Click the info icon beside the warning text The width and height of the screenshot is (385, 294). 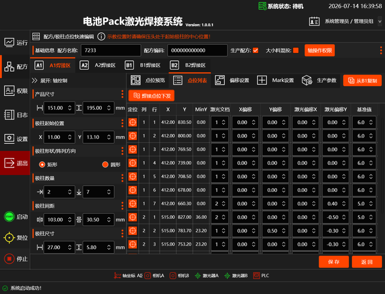pos(101,37)
